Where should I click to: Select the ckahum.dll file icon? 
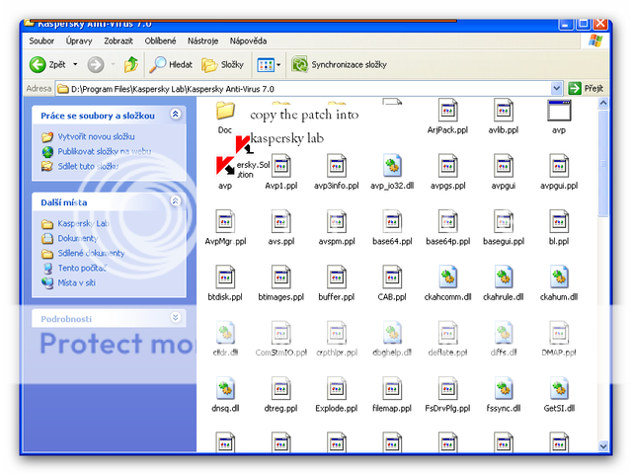(x=559, y=277)
